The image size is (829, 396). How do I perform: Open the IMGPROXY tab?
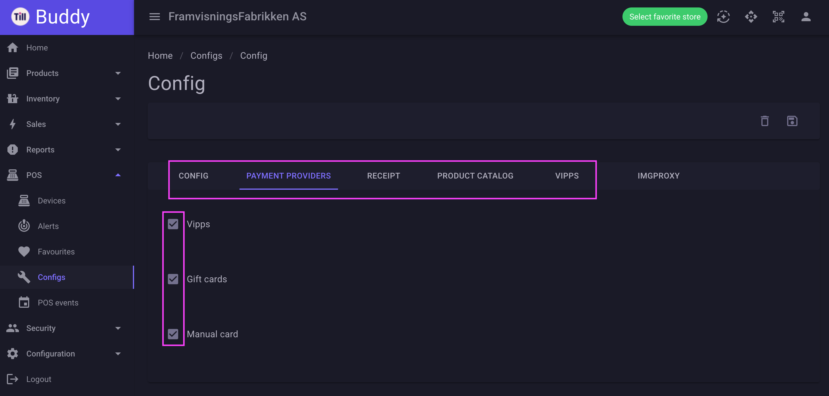click(659, 176)
